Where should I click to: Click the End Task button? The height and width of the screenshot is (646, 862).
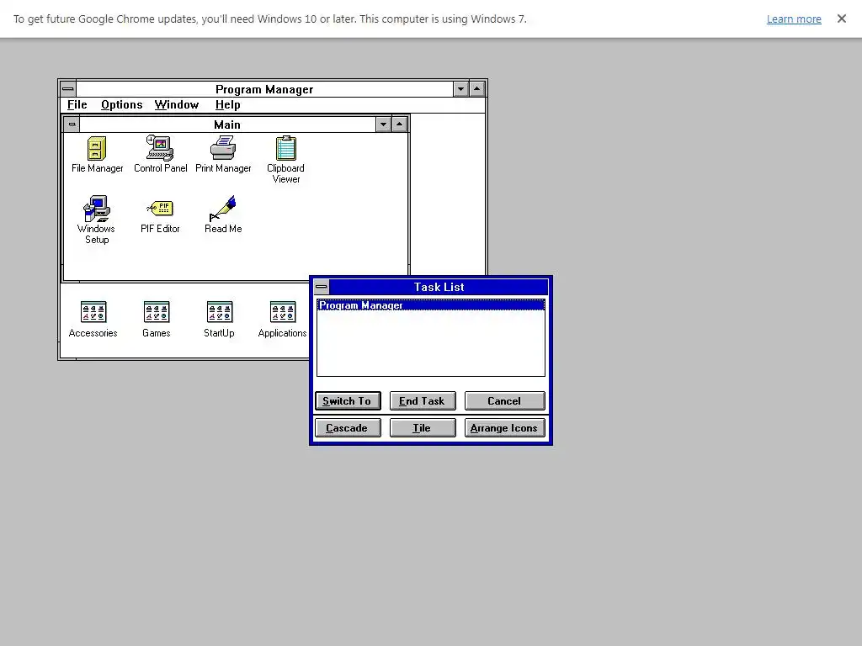423,401
